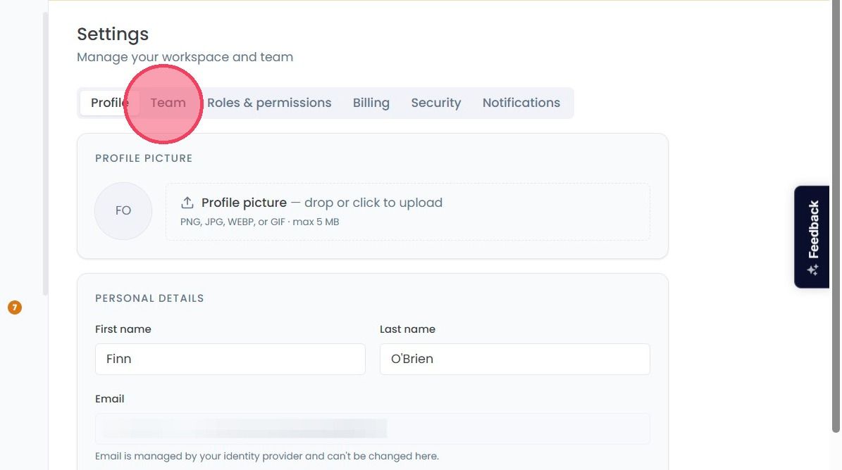Click the page's right vertical scrollbar
This screenshot has height=470, width=842.
[x=836, y=216]
